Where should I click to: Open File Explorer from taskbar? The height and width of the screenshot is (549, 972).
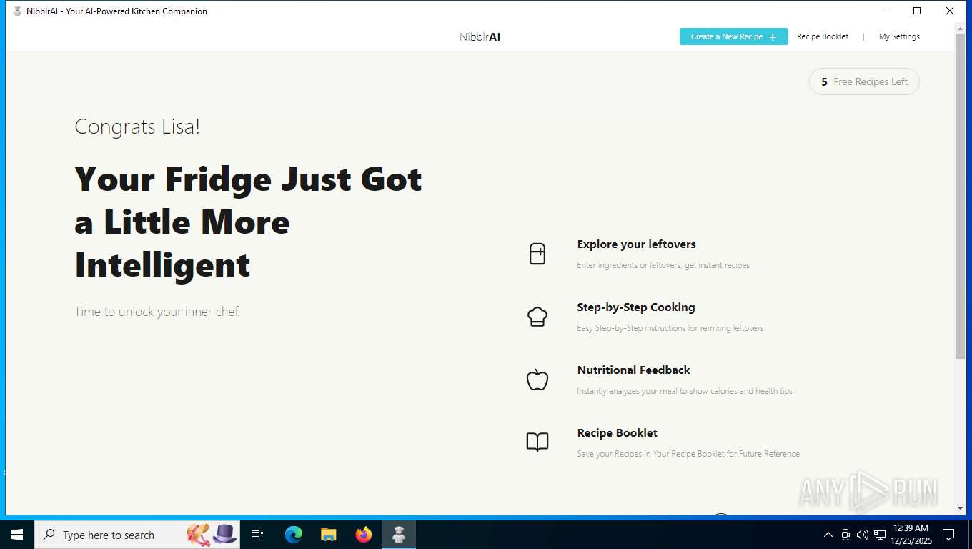click(x=328, y=535)
